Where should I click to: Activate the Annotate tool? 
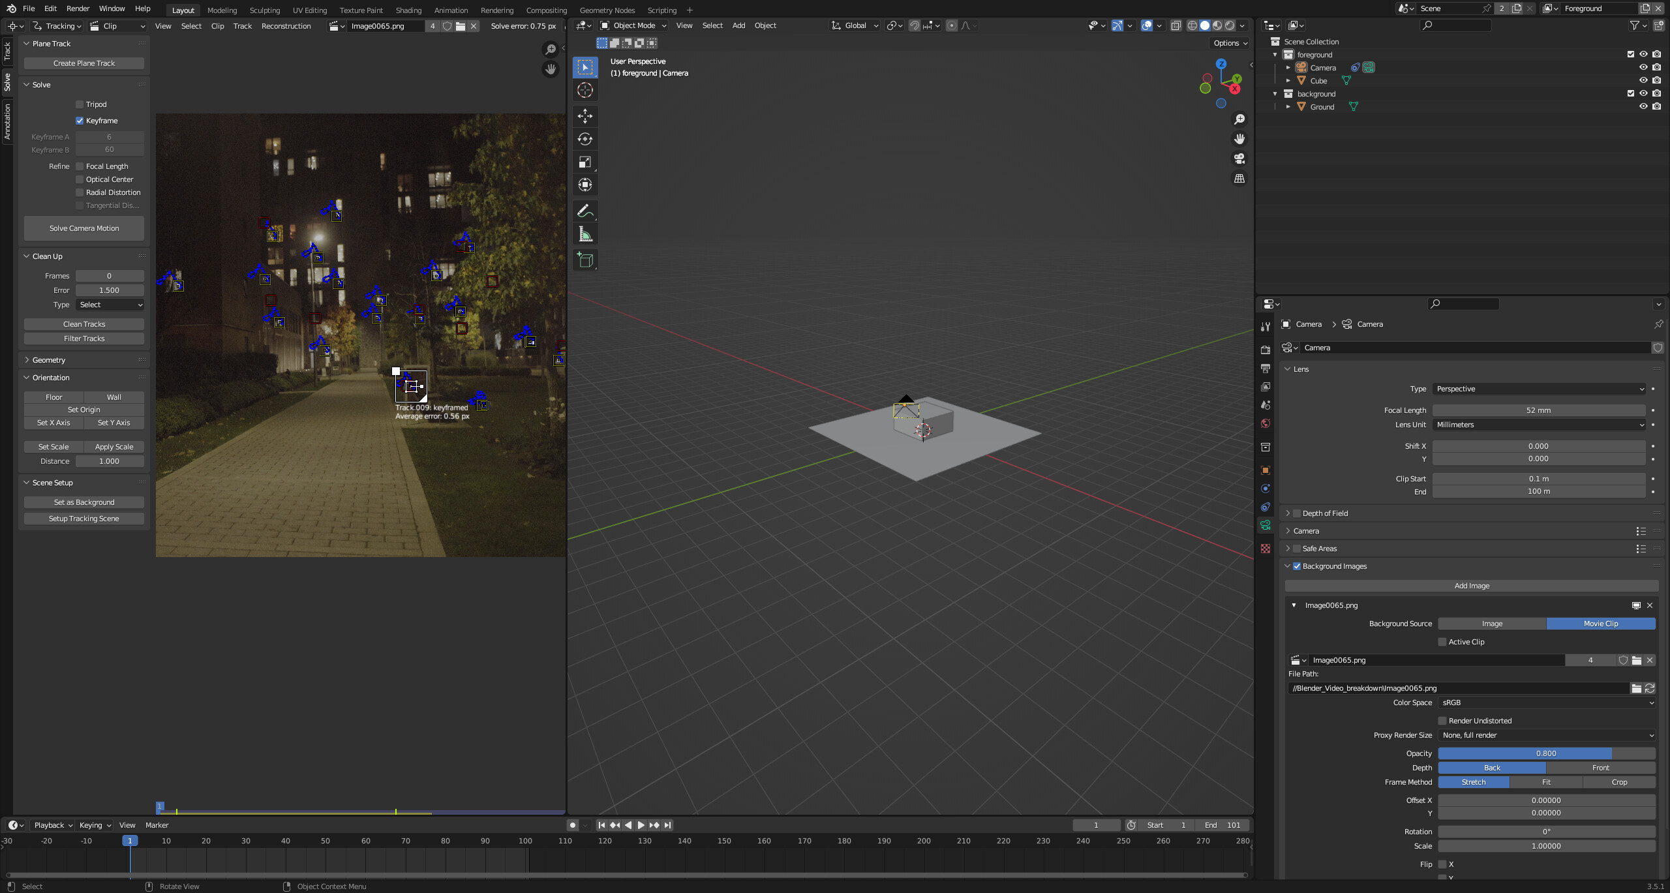click(x=585, y=211)
